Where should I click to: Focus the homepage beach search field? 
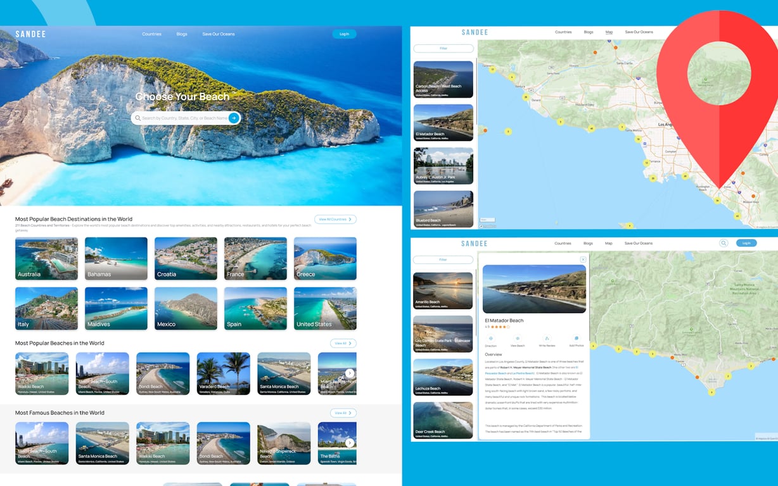186,118
